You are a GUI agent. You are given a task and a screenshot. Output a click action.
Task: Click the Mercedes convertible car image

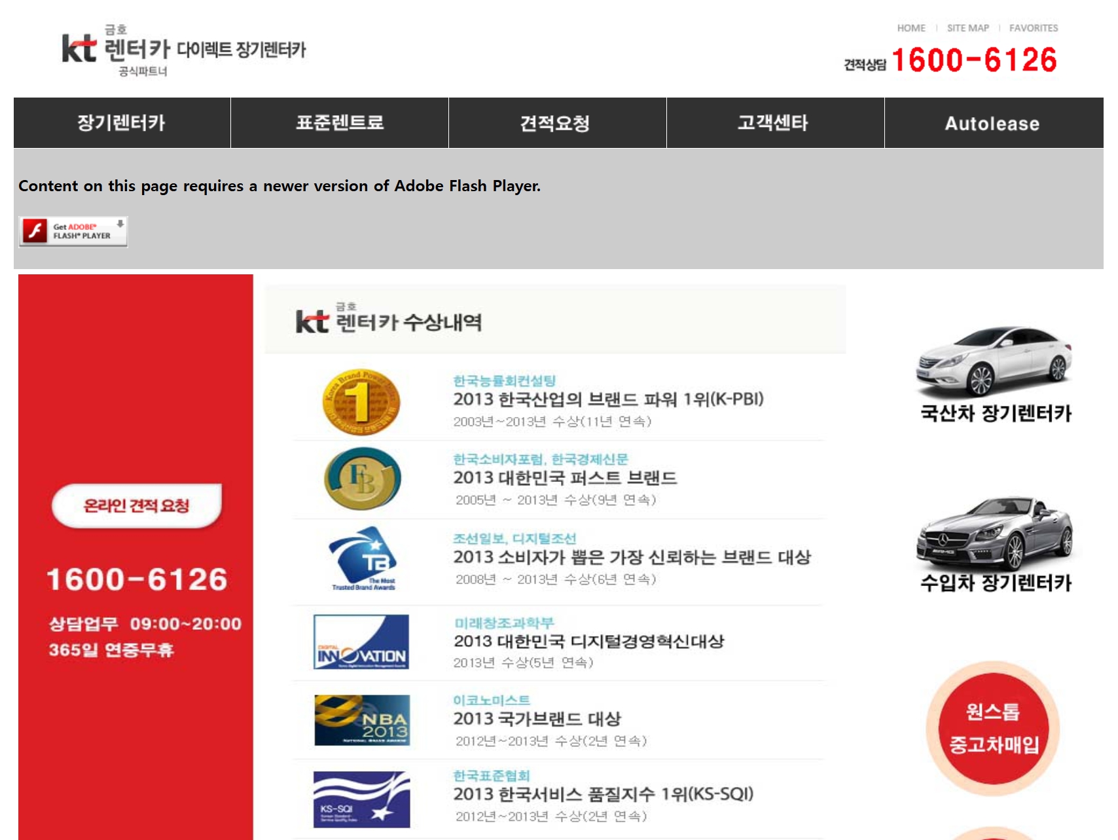(x=994, y=532)
